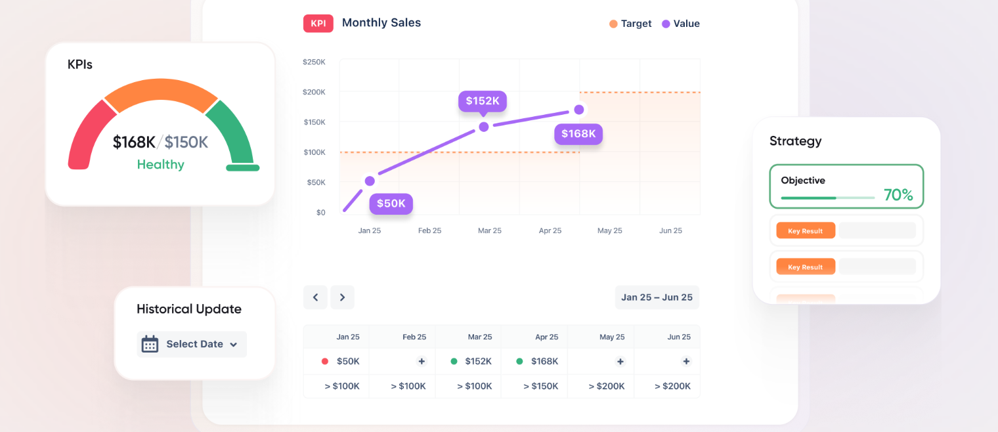998x432 pixels.
Task: Click the $152K label on the chart
Action: pyautogui.click(x=483, y=100)
